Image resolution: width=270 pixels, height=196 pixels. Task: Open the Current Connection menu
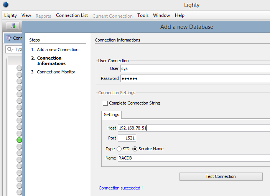112,16
